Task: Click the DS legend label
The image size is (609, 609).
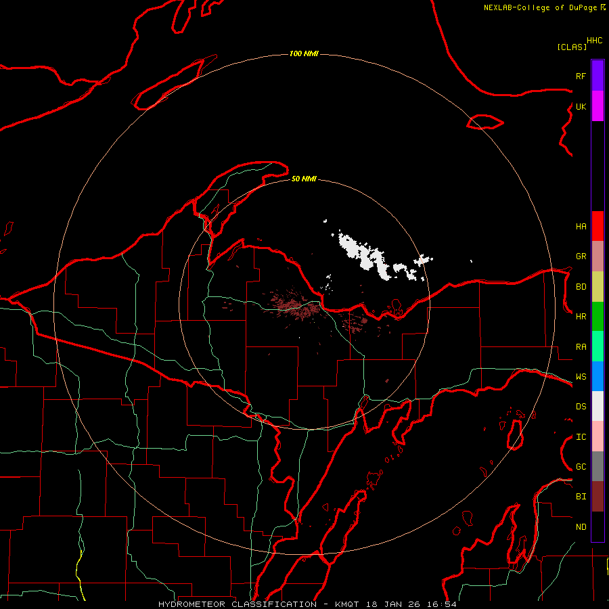Action: (x=581, y=406)
